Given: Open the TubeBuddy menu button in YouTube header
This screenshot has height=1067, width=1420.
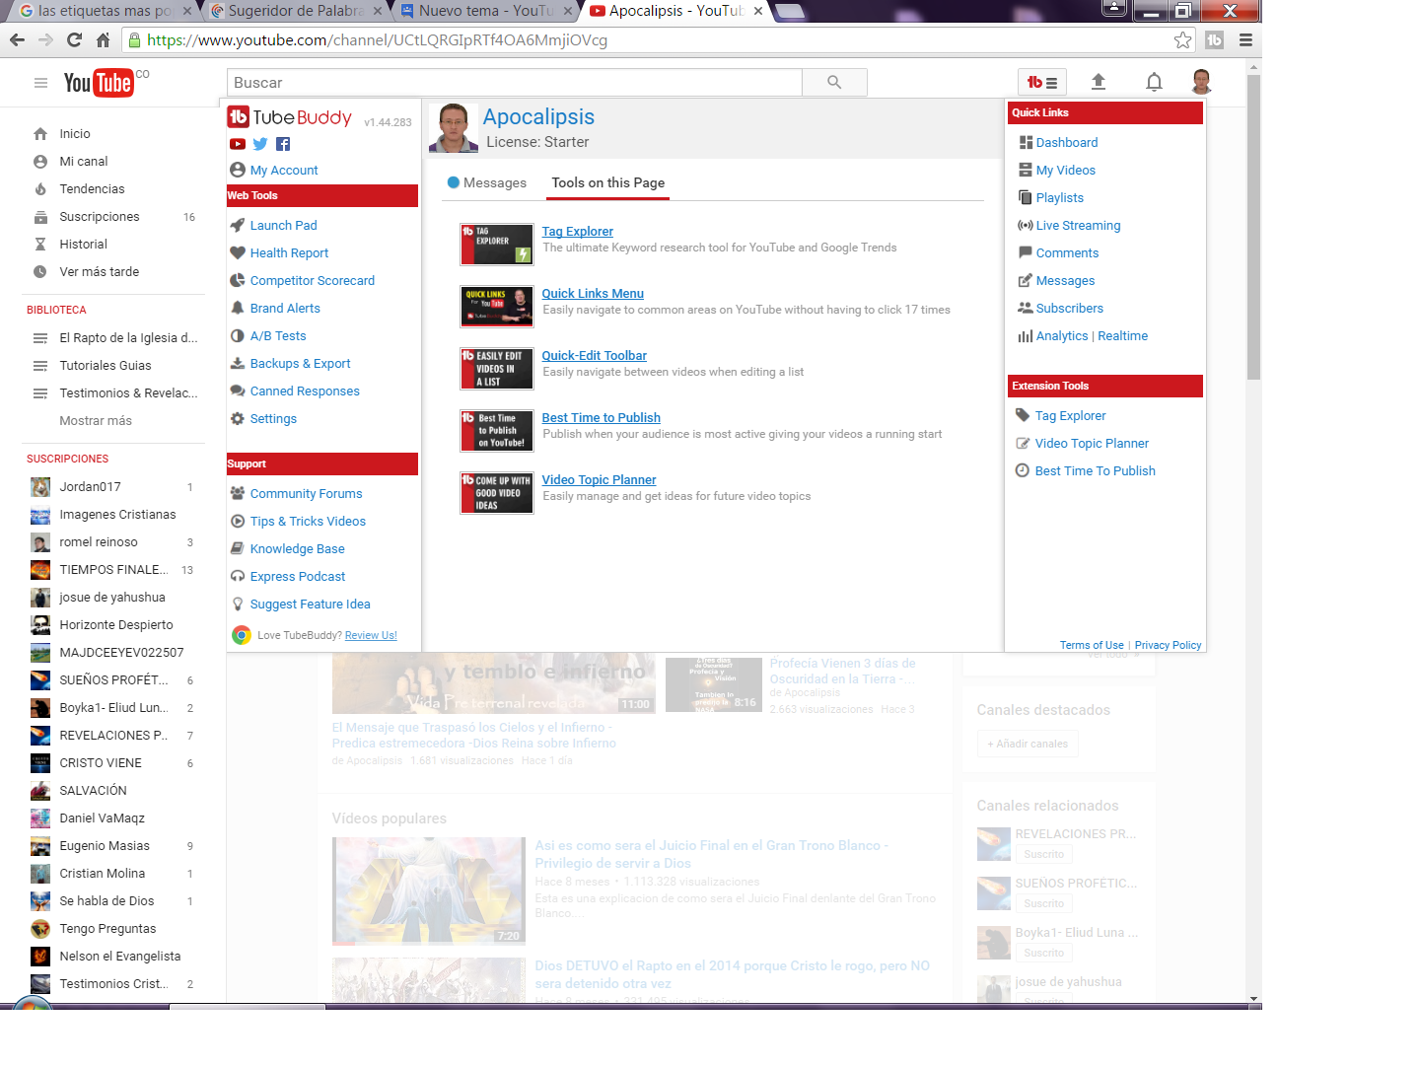Looking at the screenshot, I should 1041,83.
